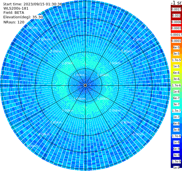Click the lower-right 2.00km range label

pyautogui.click(x=115, y=110)
